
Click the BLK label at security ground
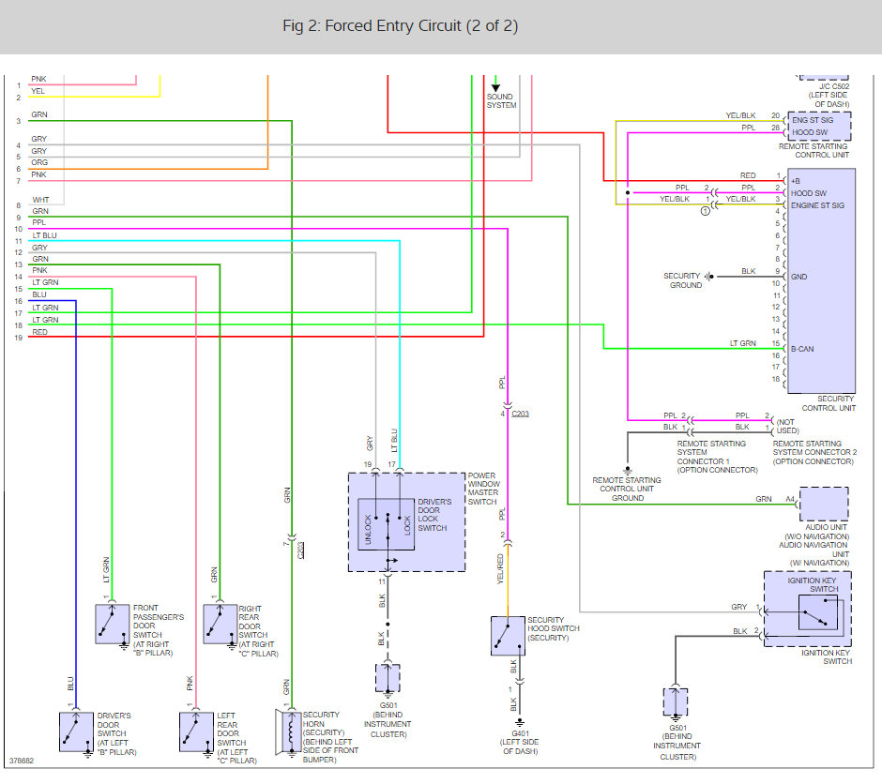tap(748, 271)
